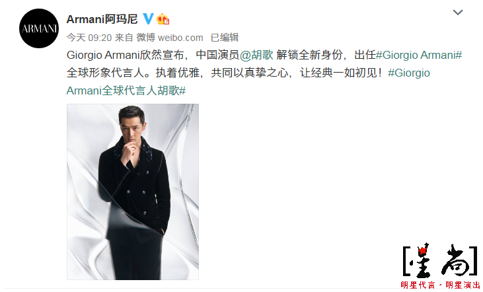Click the orange crown membership icon

click(163, 19)
